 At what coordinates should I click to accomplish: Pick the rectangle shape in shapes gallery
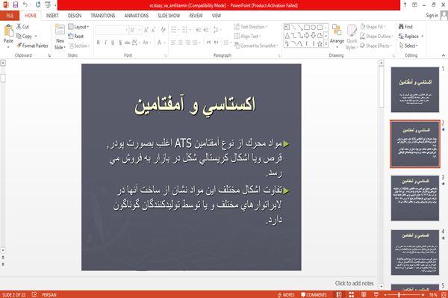tap(307, 28)
